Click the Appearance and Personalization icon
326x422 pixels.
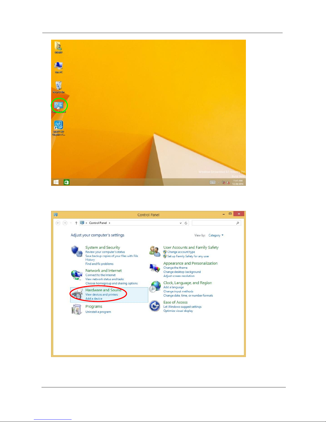[155, 268]
